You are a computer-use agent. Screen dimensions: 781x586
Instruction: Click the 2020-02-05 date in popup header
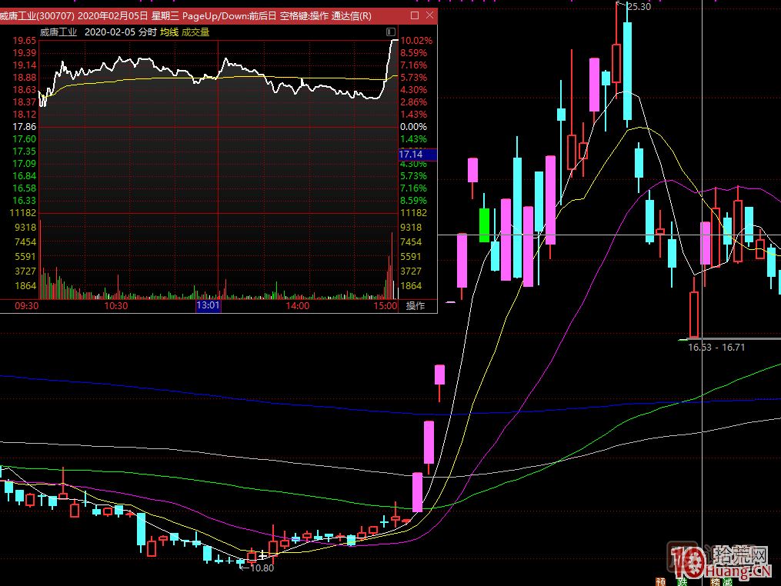pos(109,32)
